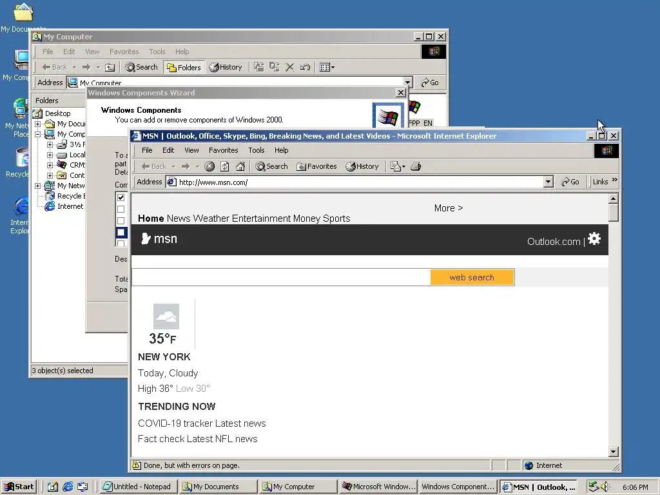This screenshot has height=495, width=660.
Task: Open Favorites menu in Internet Explorer
Action: (x=224, y=150)
